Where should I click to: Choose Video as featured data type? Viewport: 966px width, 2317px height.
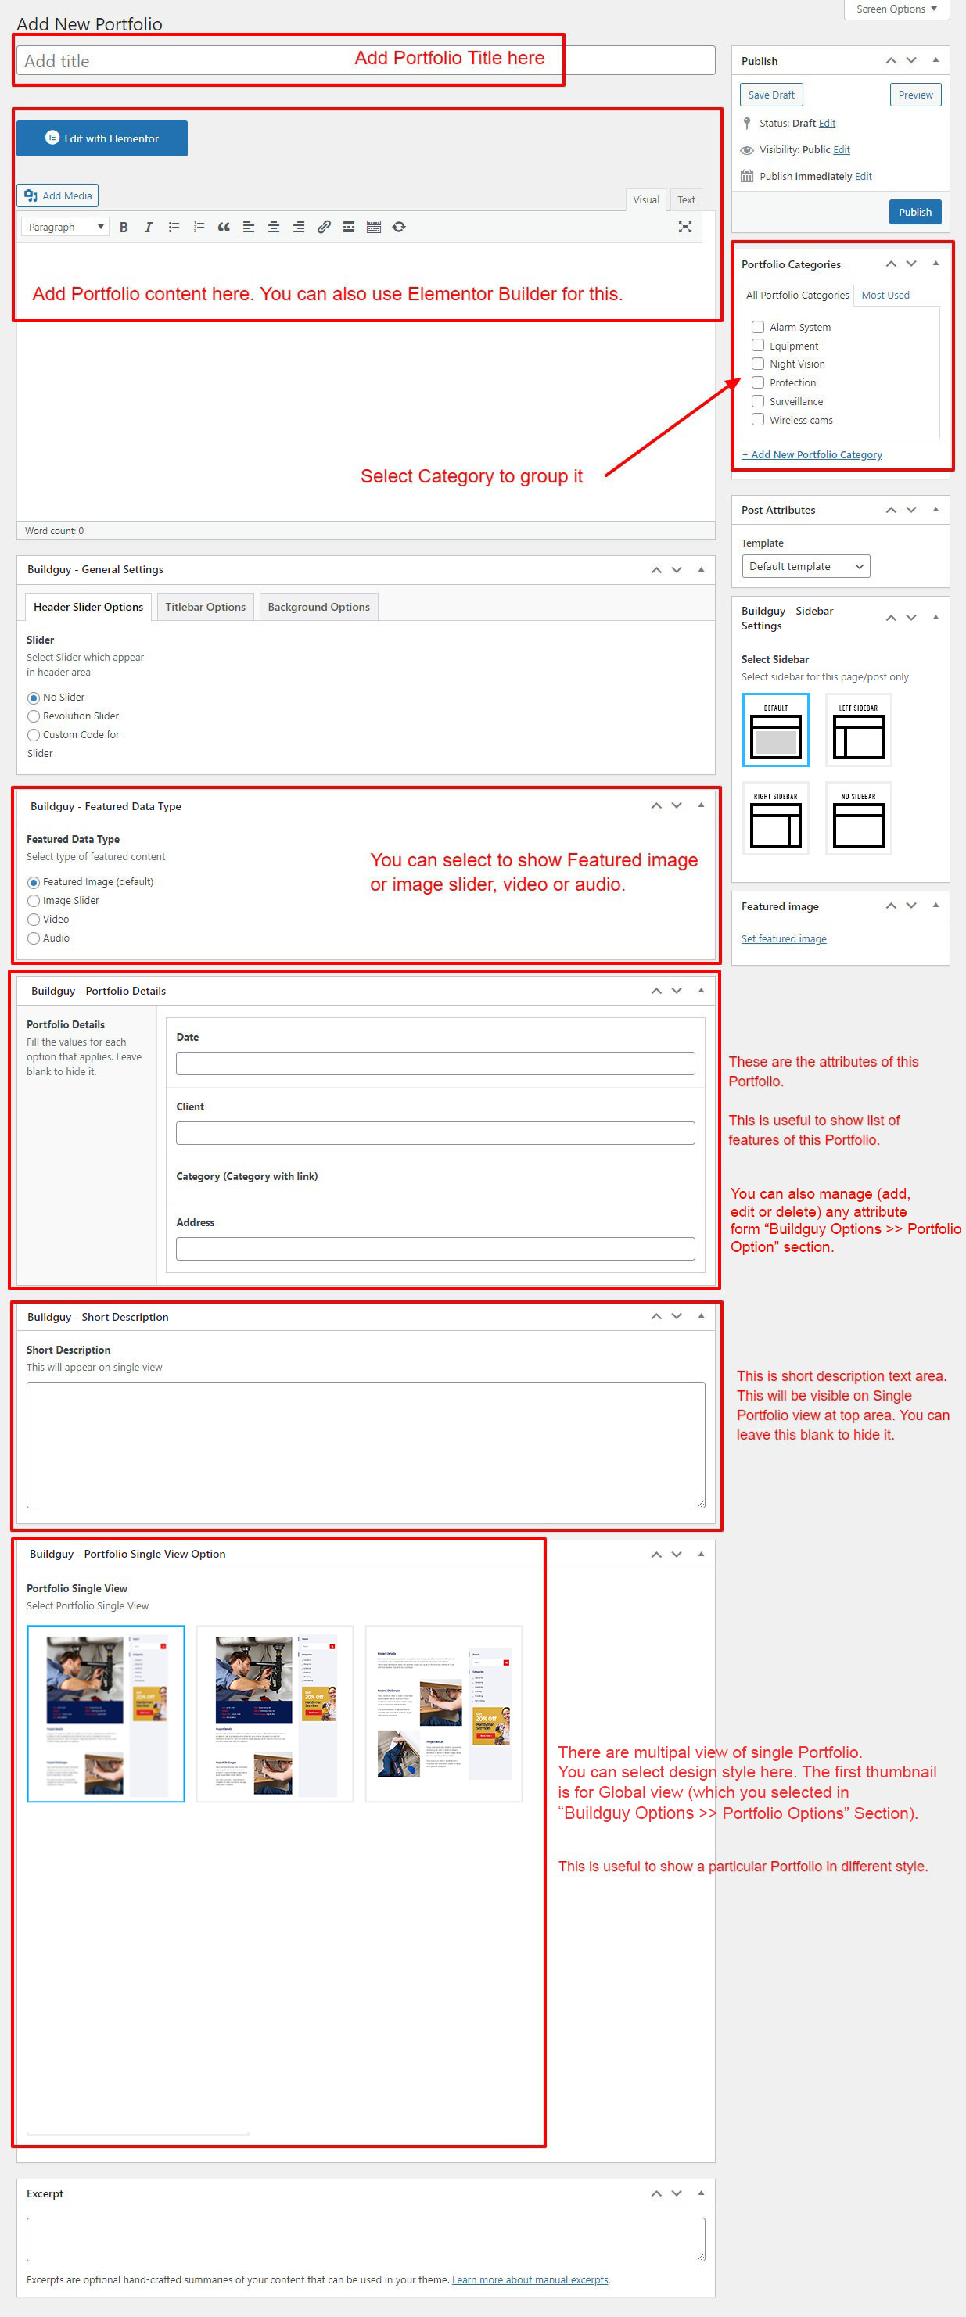tap(34, 920)
